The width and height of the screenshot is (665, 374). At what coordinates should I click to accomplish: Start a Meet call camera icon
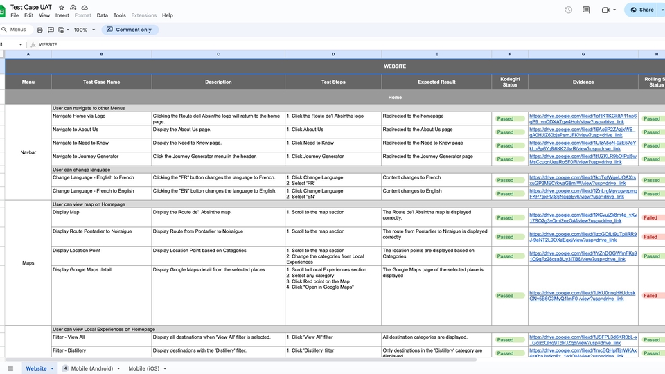click(x=605, y=10)
